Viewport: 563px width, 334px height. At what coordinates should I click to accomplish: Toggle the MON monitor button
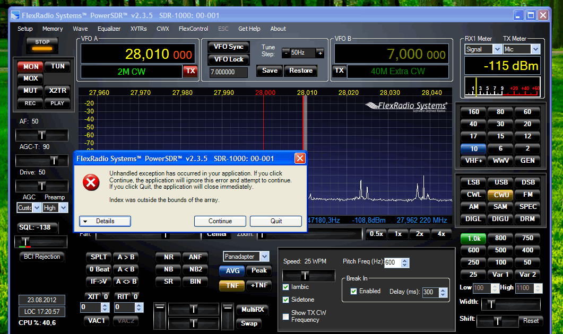[x=31, y=66]
